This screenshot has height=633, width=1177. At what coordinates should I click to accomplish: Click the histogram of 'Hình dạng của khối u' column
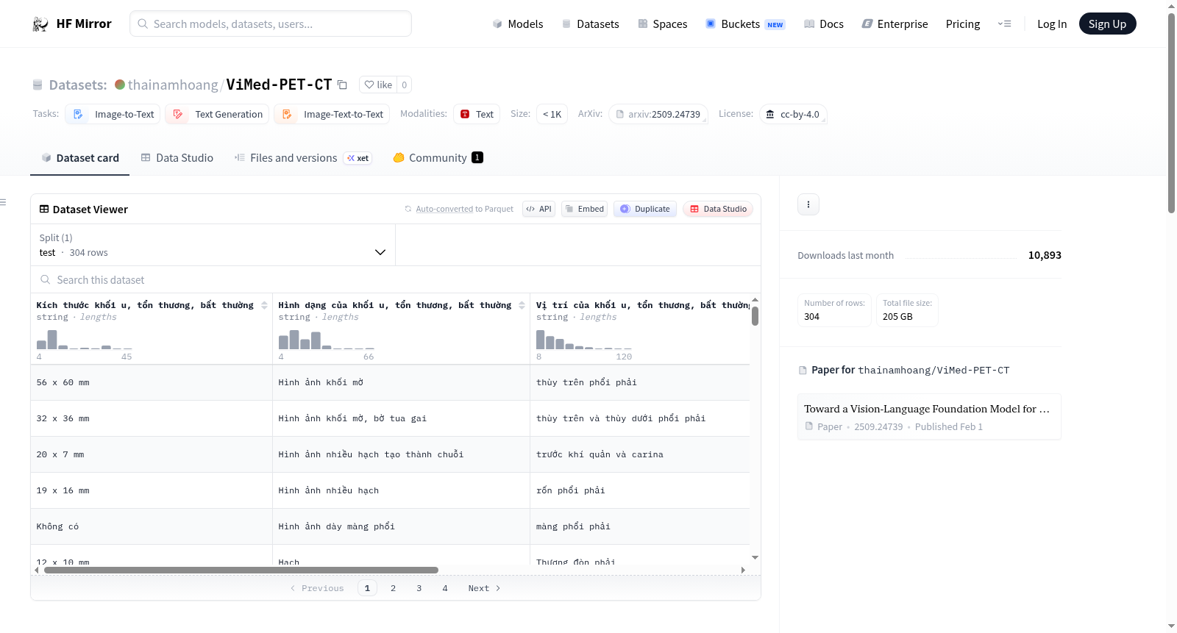pos(327,340)
